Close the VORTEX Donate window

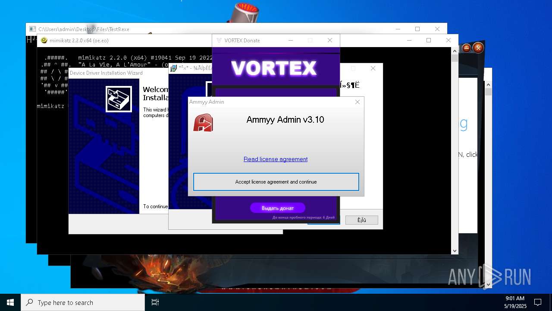330,40
